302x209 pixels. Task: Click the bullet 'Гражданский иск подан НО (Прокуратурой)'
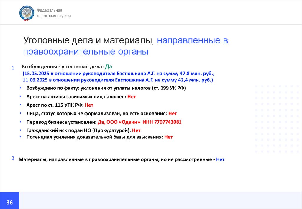[x=83, y=130]
